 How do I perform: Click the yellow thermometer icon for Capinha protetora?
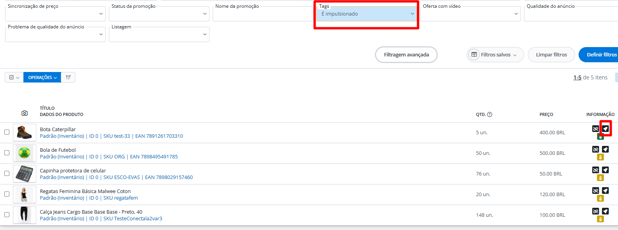[x=600, y=178]
